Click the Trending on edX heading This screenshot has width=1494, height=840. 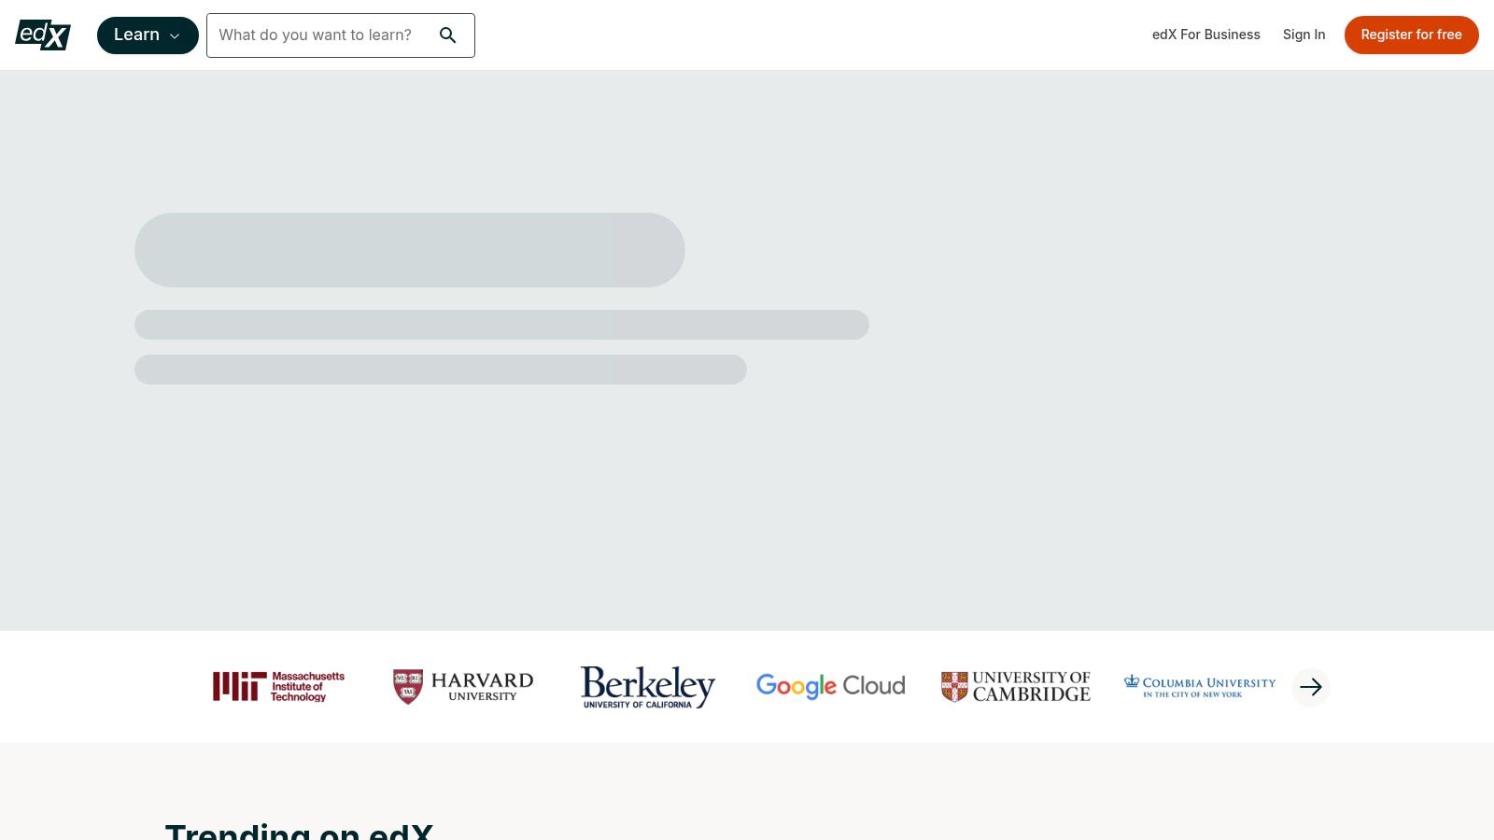[300, 829]
